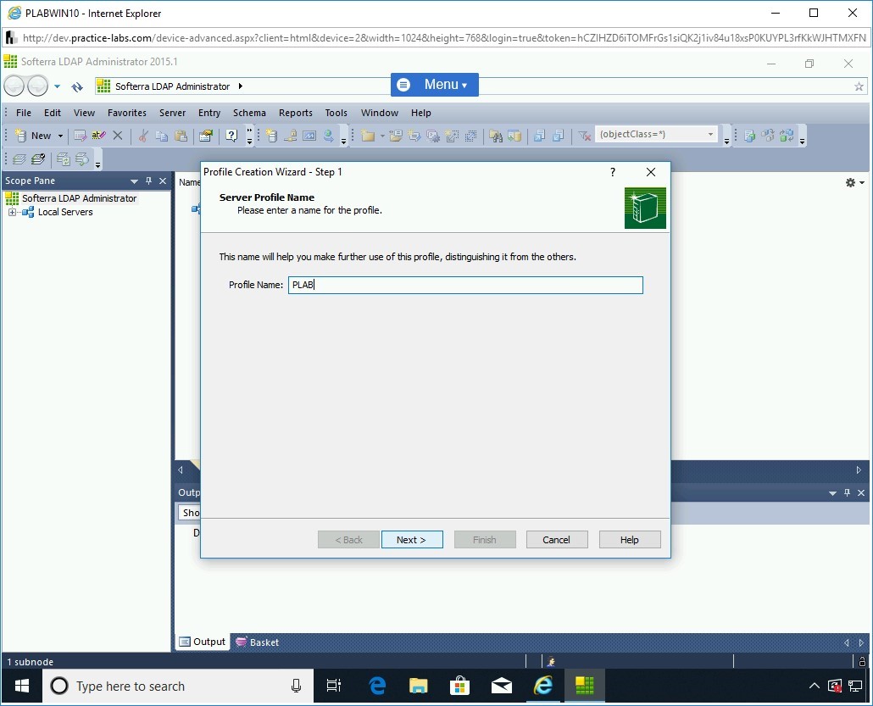Click the clear filter funnel icon
The width and height of the screenshot is (873, 706).
point(584,136)
